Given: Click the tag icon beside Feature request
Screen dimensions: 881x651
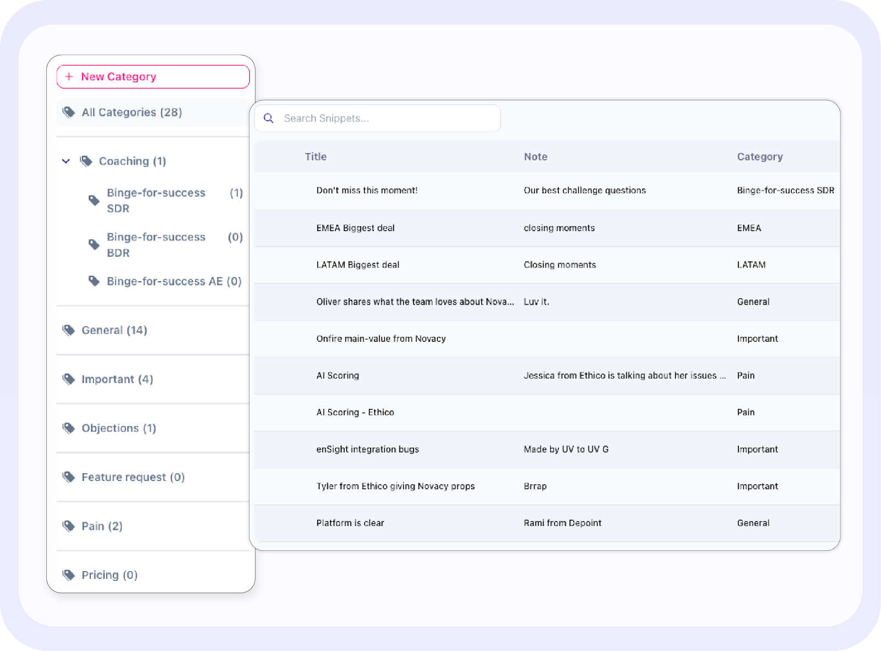Looking at the screenshot, I should [69, 477].
